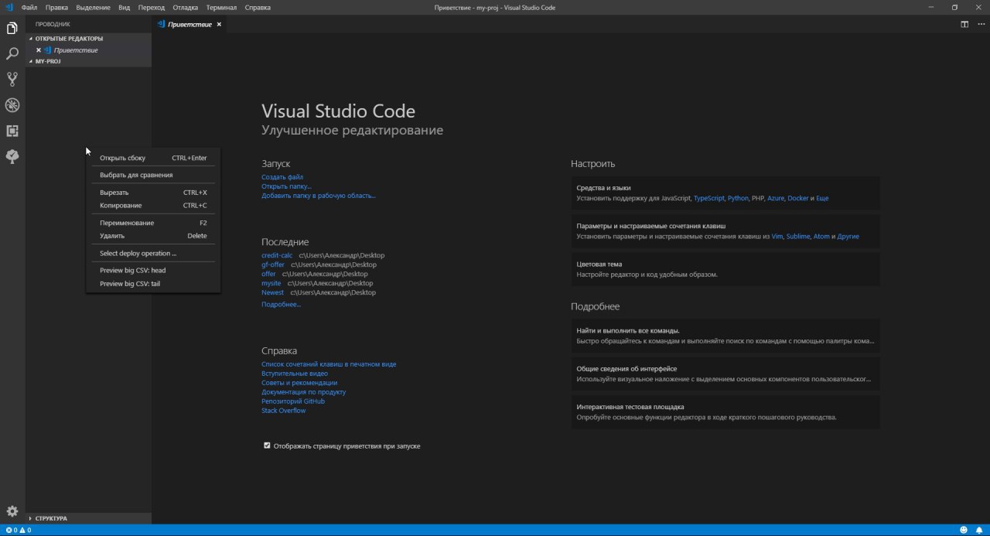Screen dimensions: 990x536
Task: Close the Приветствие editor tab
Action: [219, 24]
